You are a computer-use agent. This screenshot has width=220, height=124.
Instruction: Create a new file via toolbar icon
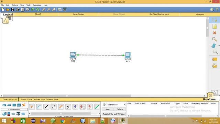(3, 10)
